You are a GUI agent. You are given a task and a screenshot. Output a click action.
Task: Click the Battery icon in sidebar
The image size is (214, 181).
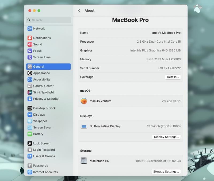(x=30, y=134)
